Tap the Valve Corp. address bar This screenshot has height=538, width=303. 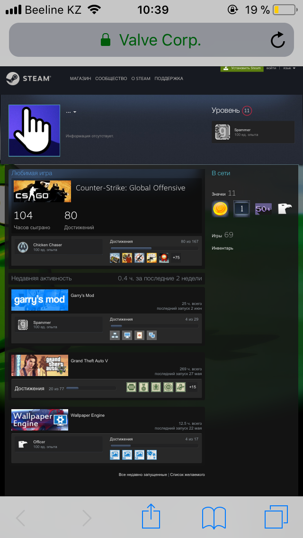(151, 40)
